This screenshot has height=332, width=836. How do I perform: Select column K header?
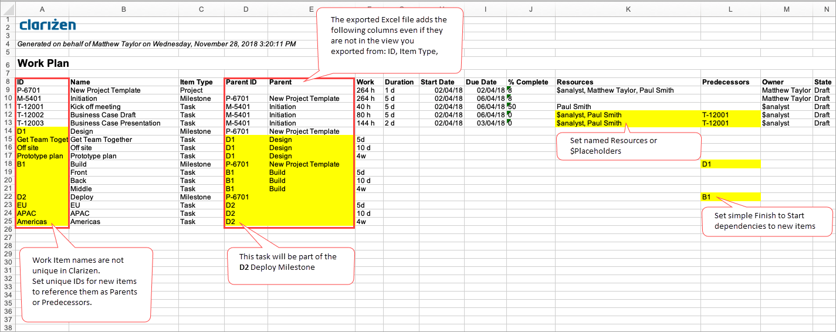pos(628,9)
